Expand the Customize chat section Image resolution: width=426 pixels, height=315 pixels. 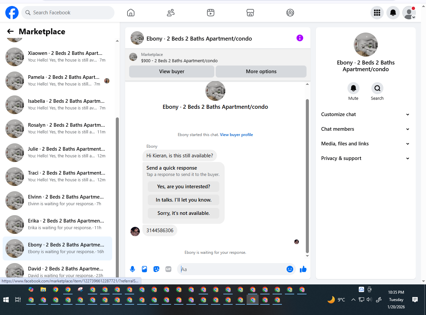[x=365, y=114]
